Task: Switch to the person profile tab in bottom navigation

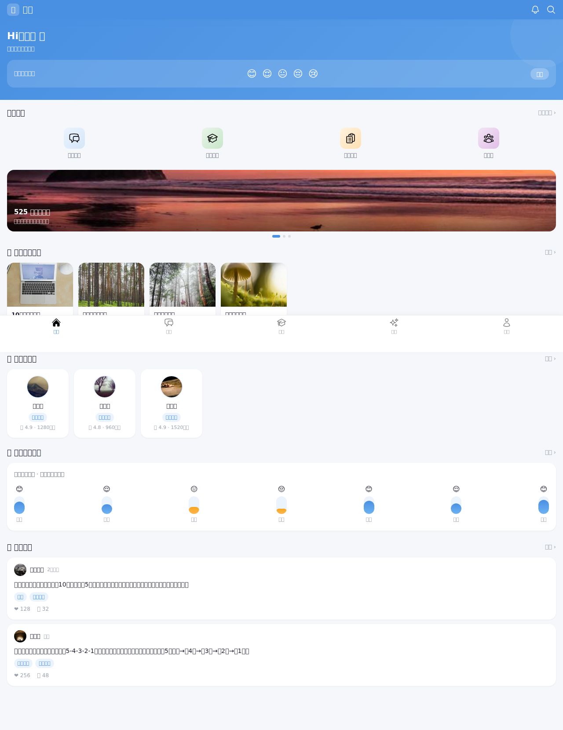Action: pyautogui.click(x=507, y=326)
